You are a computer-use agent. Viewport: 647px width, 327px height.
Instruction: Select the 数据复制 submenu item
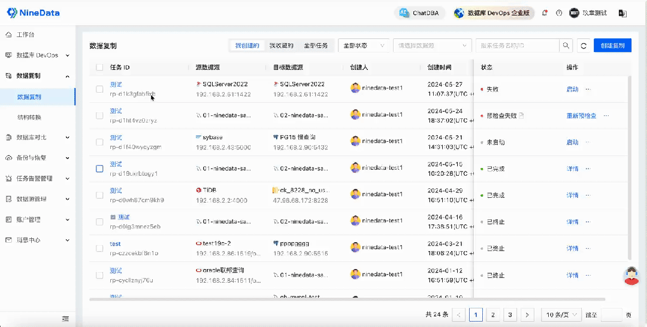click(37, 97)
